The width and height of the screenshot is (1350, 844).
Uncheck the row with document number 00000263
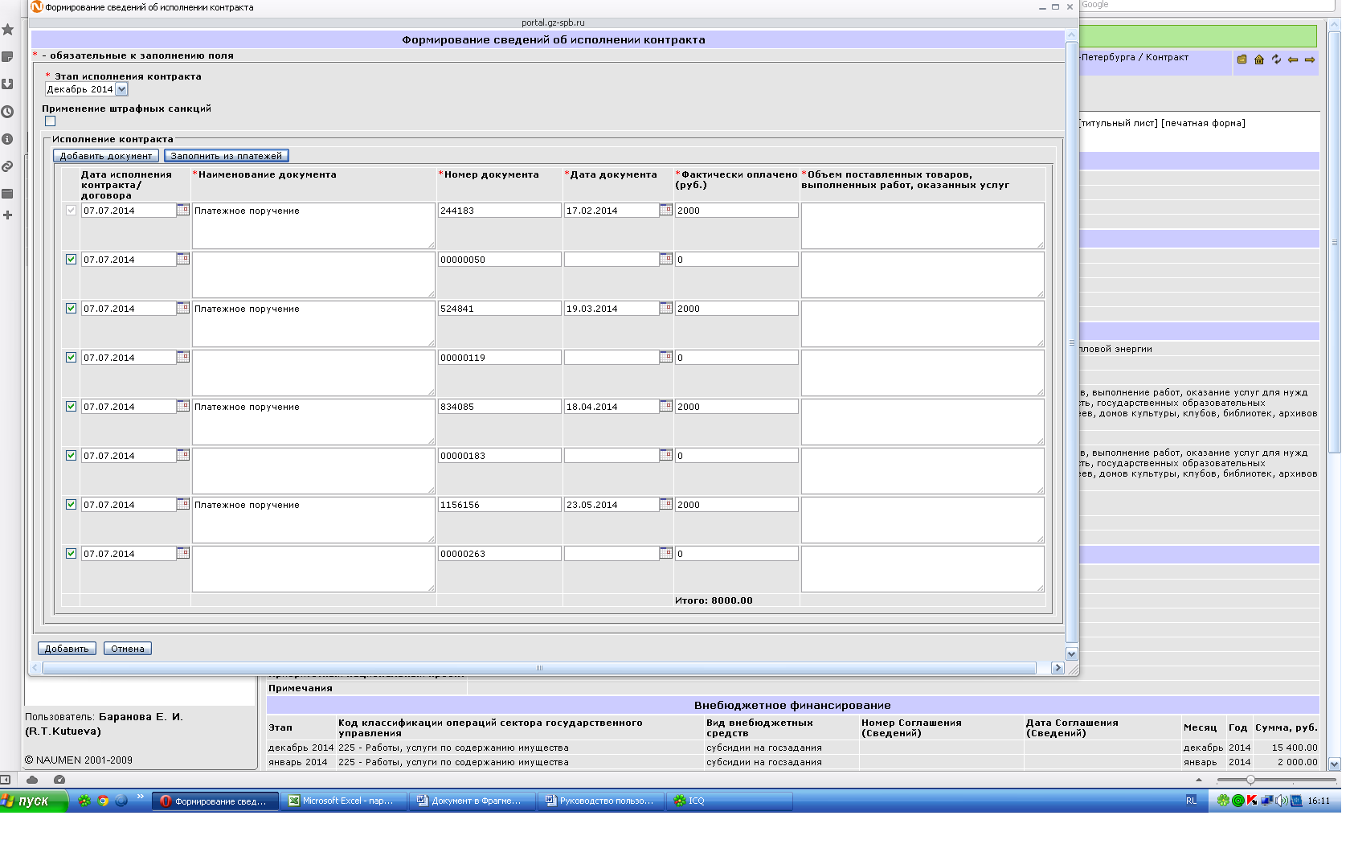(x=72, y=554)
